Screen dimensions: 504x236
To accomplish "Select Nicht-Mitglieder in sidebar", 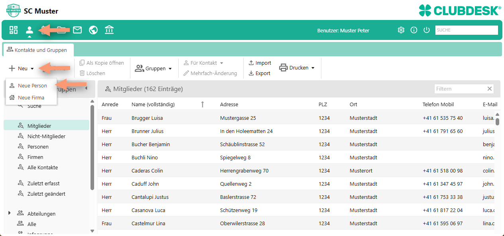I will (47, 136).
